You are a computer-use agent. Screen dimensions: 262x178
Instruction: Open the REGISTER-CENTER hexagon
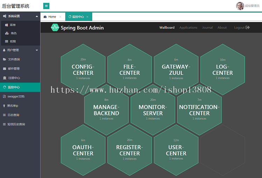[x=130, y=150]
